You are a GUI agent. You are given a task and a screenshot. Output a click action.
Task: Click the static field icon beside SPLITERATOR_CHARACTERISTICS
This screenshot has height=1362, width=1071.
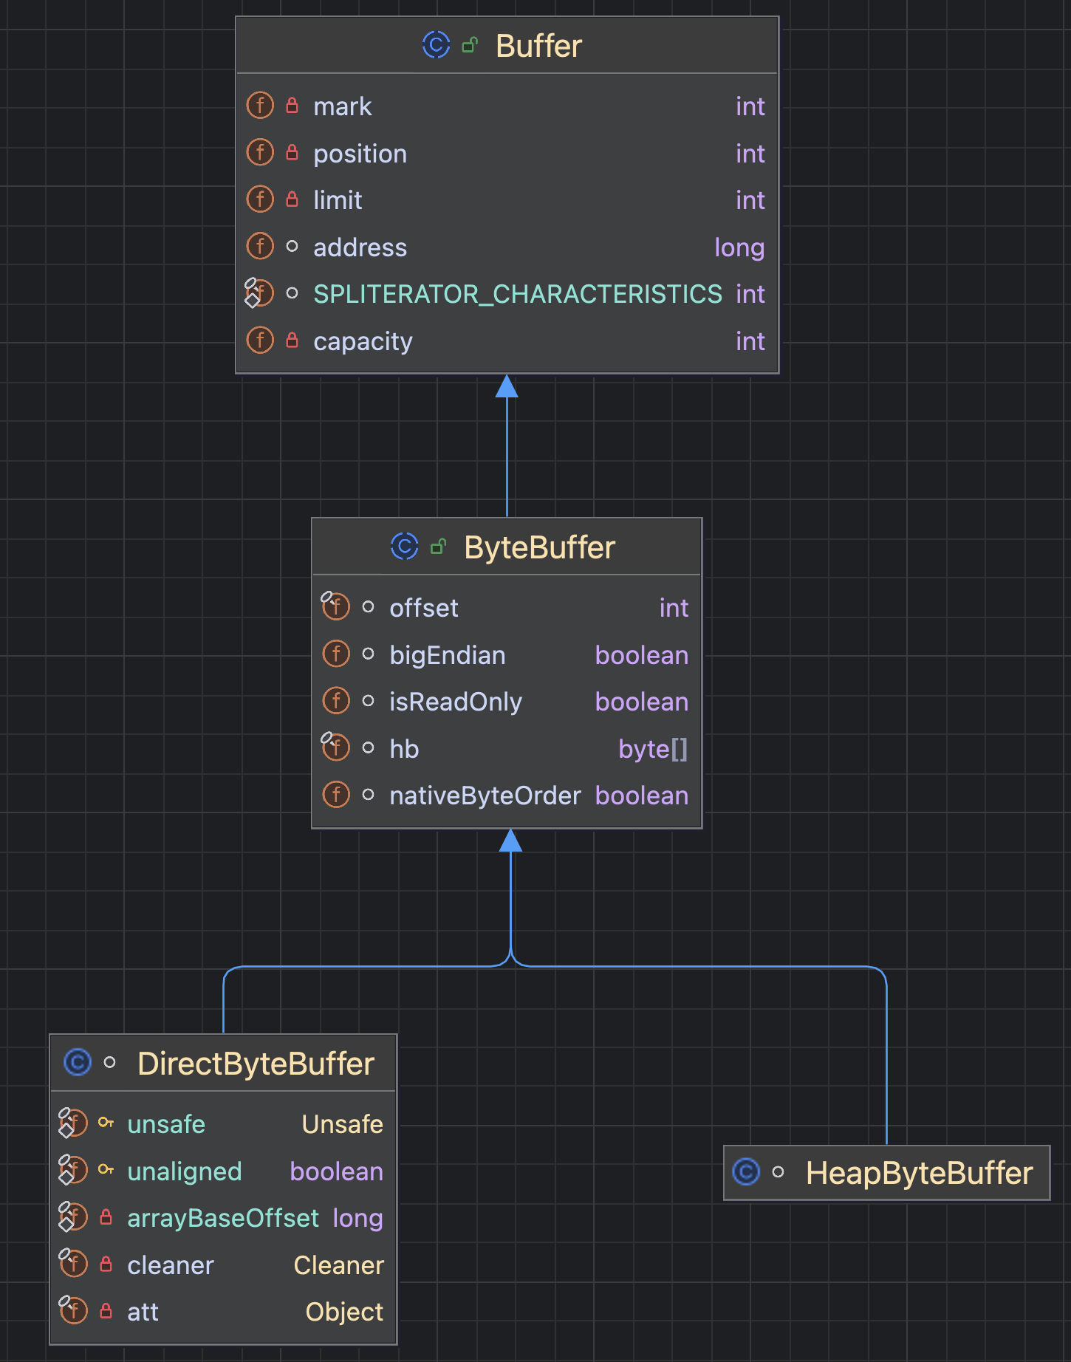(x=259, y=293)
